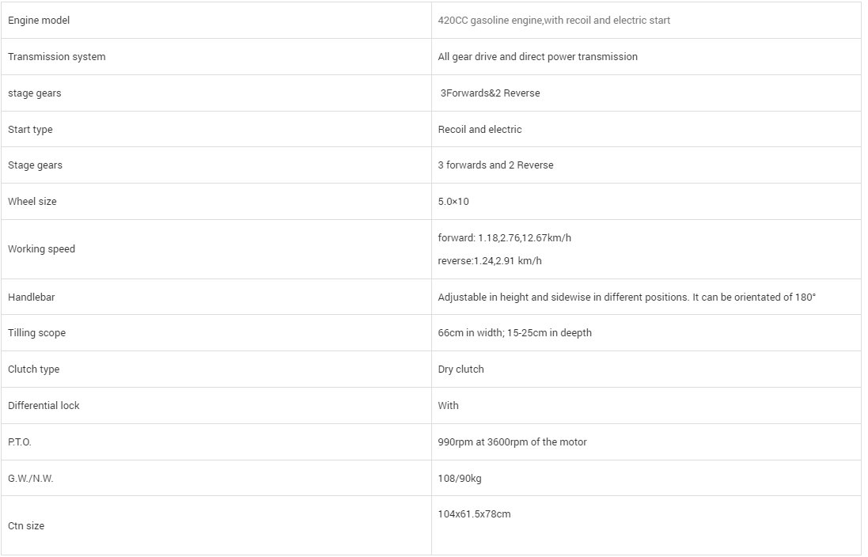Click the "Differential lock" label

pyautogui.click(x=44, y=406)
